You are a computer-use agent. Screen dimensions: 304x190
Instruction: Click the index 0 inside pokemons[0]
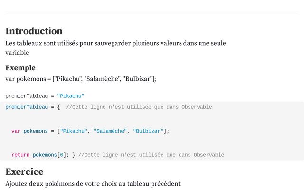pos(61,155)
